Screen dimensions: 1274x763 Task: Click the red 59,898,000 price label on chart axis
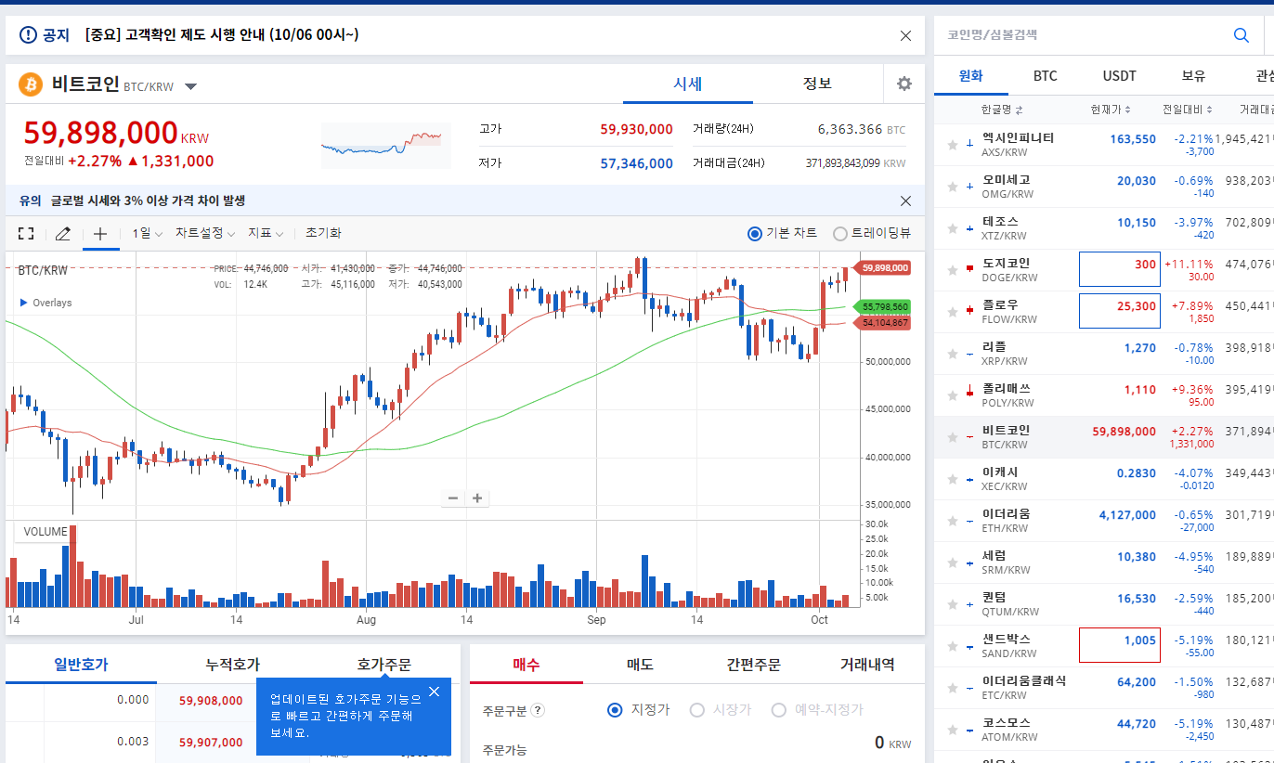pyautogui.click(x=882, y=267)
